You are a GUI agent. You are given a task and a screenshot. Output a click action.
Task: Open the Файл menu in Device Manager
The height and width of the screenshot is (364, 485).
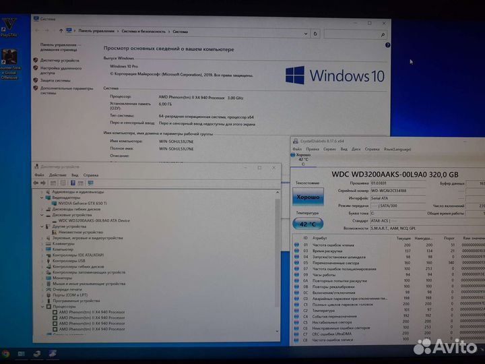click(39, 175)
